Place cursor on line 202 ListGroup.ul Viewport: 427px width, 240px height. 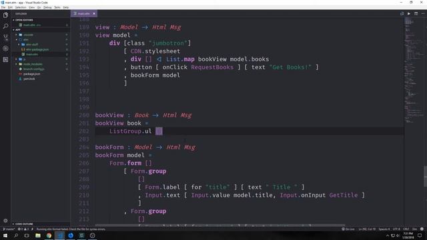(x=131, y=131)
